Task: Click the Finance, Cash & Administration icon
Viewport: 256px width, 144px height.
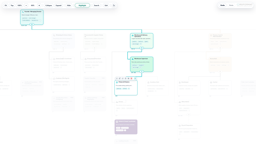Action: [x=211, y=35]
